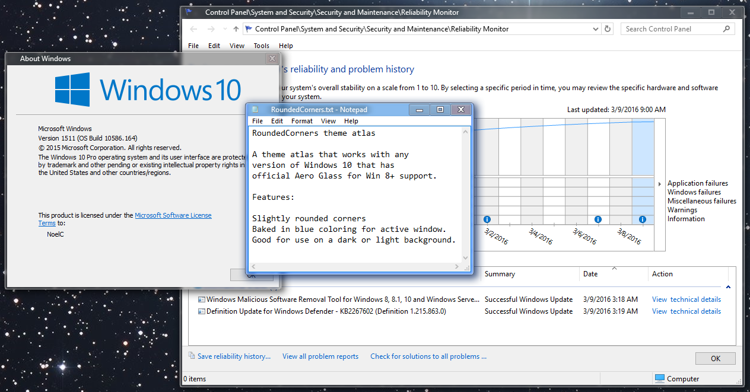Image resolution: width=750 pixels, height=392 pixels.
Task: Click the 3/4/2016 date label on chart
Action: [541, 237]
